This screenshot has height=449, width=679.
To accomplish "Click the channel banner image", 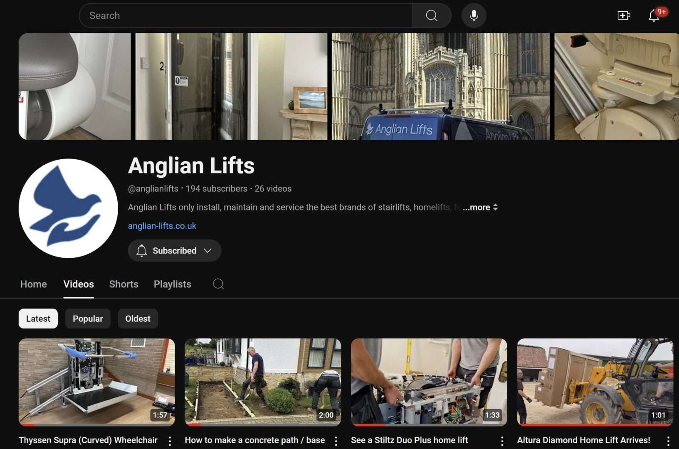I will click(349, 86).
